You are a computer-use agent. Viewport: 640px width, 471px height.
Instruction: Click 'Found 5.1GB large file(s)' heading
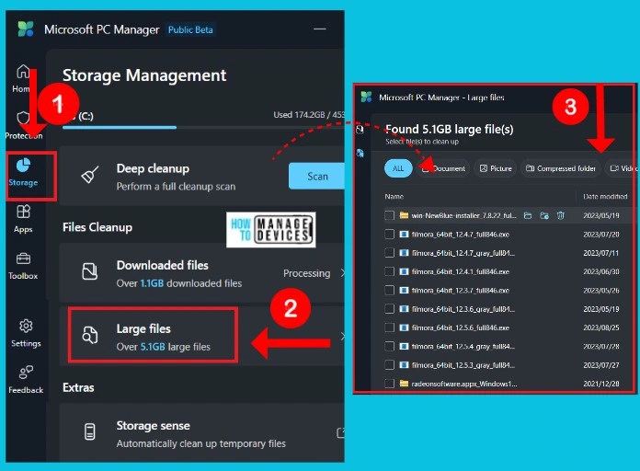coord(450,129)
